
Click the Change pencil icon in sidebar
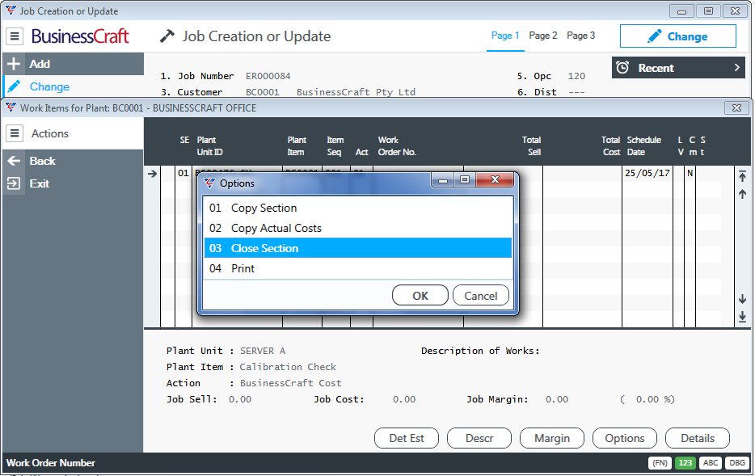click(14, 86)
